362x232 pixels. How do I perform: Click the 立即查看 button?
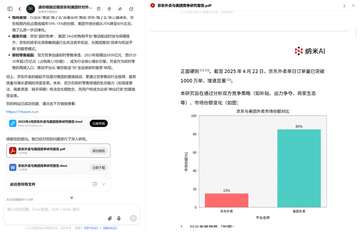(99, 124)
